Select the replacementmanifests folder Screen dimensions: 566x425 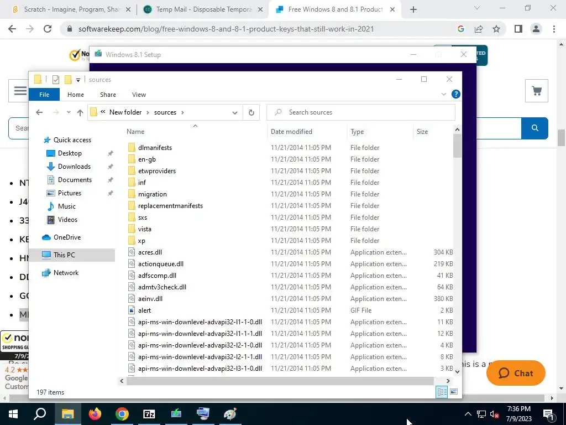170,206
